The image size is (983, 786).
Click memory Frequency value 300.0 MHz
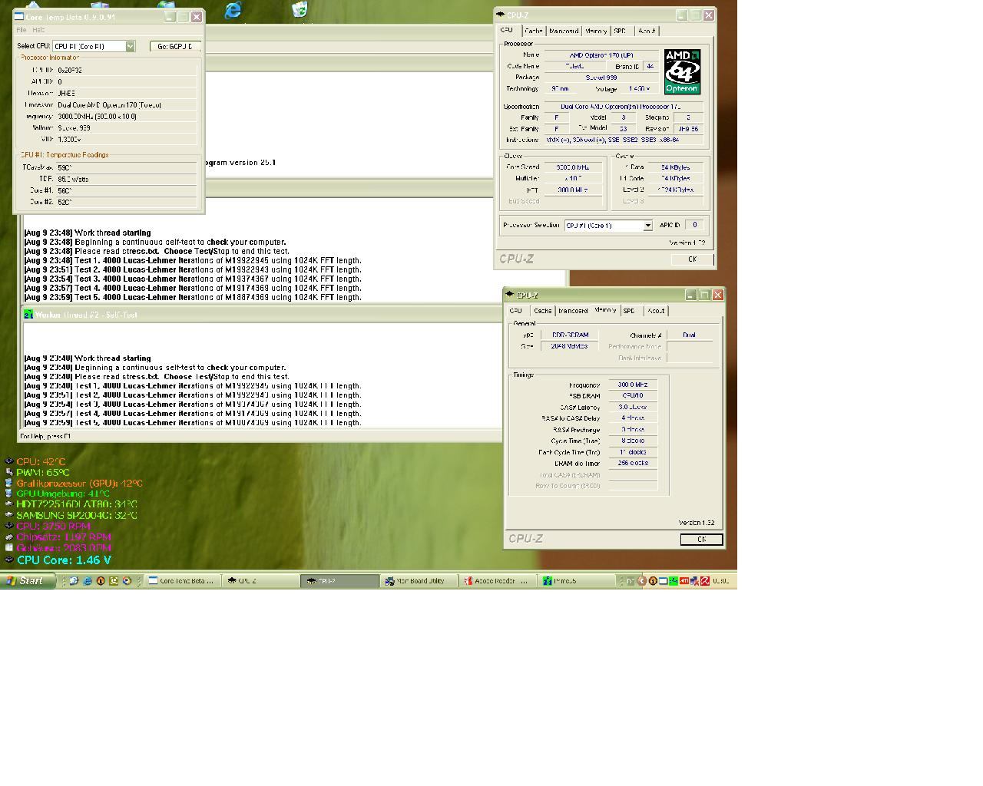pos(633,385)
